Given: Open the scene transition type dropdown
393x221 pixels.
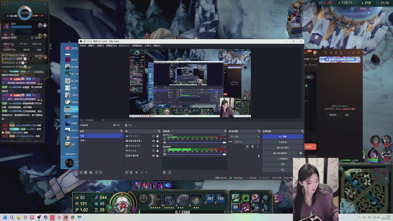Looking at the screenshot, I should pyautogui.click(x=244, y=137).
